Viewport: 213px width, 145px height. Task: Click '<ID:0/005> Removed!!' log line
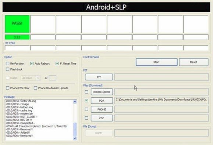[19, 130]
